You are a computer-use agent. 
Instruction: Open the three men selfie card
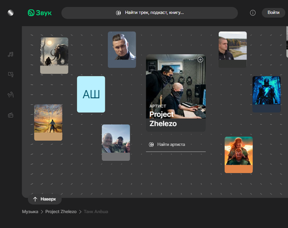pos(116,142)
